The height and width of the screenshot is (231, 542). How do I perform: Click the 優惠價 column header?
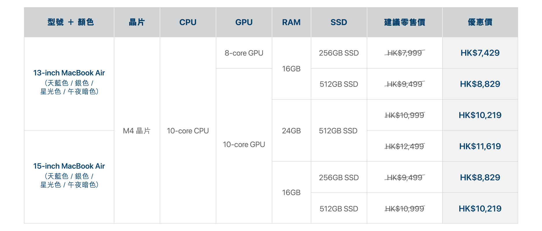point(480,22)
